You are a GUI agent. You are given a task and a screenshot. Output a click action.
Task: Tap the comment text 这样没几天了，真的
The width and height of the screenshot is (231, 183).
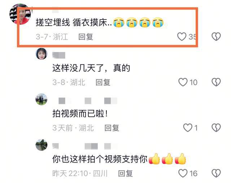coord(91,68)
